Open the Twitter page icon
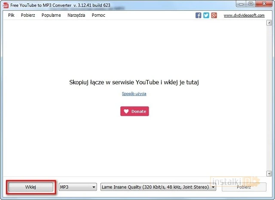Image resolution: width=275 pixels, height=200 pixels. [206, 15]
